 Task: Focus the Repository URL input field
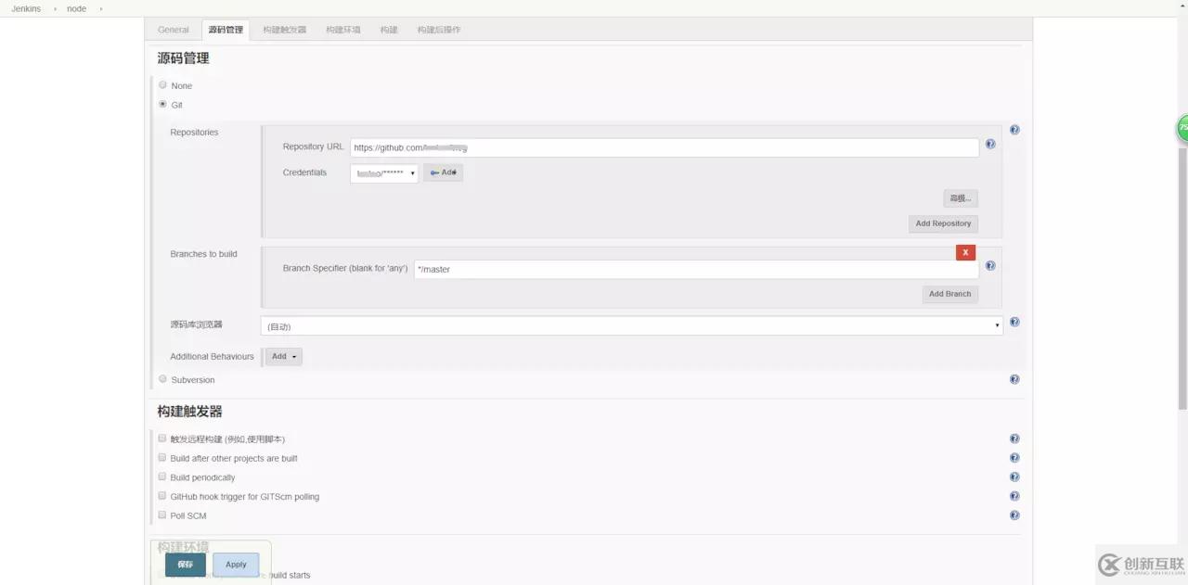pyautogui.click(x=665, y=147)
